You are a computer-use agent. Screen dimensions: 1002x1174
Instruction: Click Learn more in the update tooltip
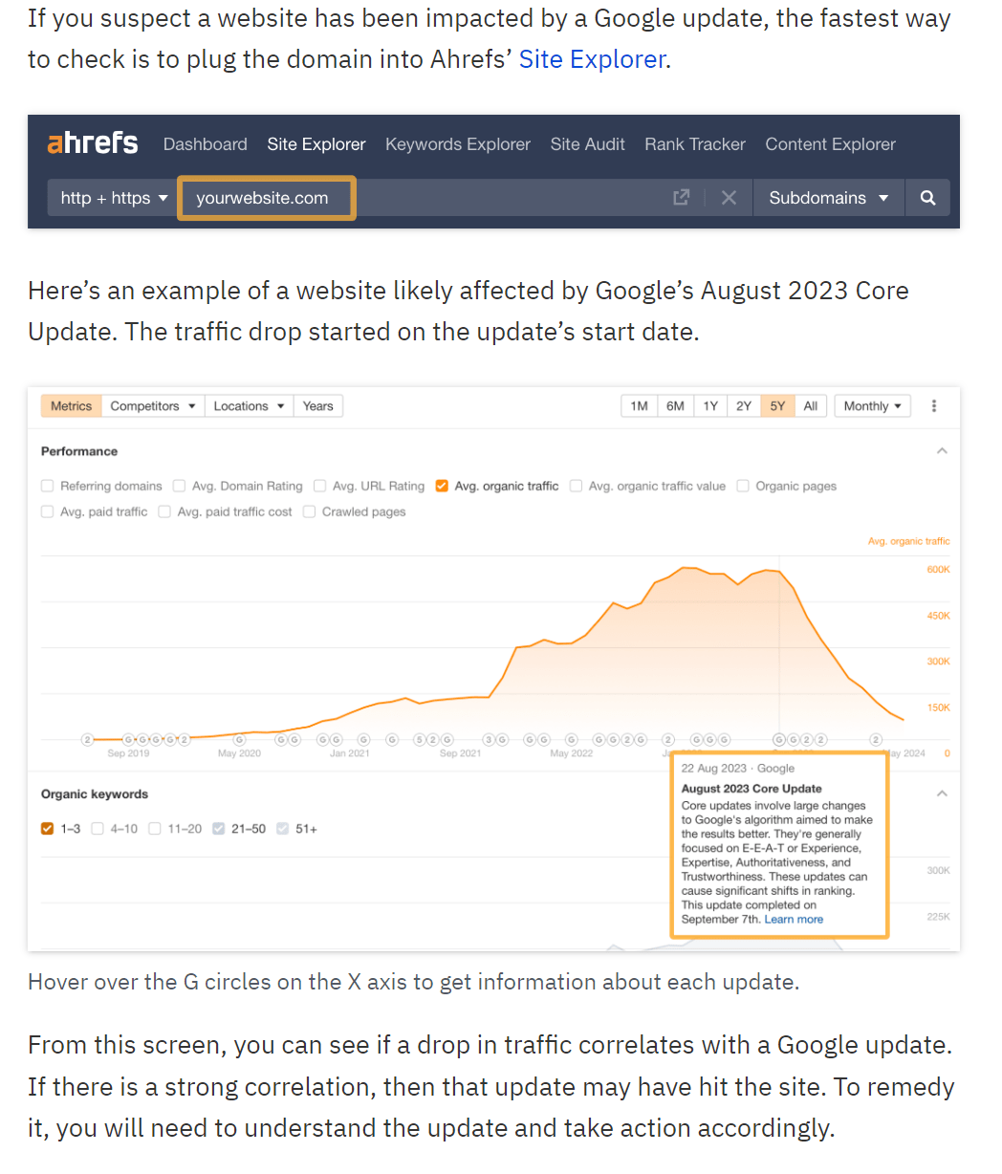(793, 919)
